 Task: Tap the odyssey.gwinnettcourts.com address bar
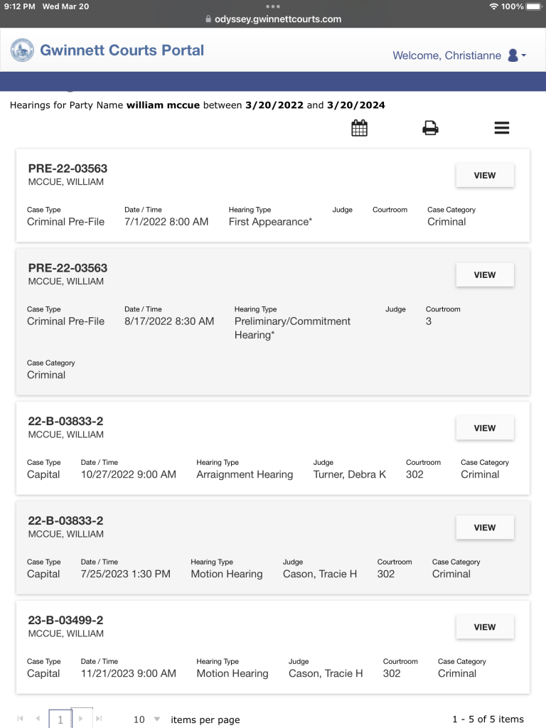pyautogui.click(x=273, y=19)
